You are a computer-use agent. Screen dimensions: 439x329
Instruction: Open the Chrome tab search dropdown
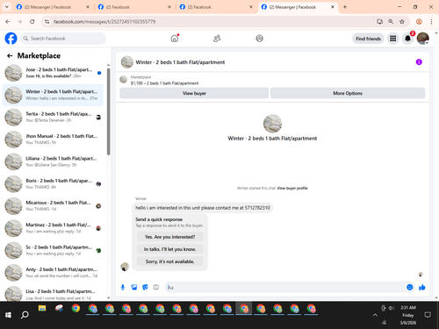[x=7, y=7]
